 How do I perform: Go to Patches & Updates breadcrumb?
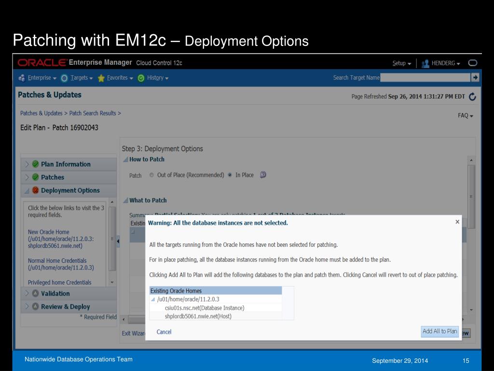pyautogui.click(x=41, y=113)
